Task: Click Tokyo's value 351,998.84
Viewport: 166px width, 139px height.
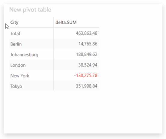Action: (87, 86)
